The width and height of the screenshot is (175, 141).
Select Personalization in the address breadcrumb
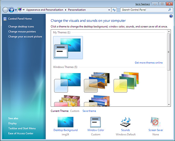tap(77, 10)
